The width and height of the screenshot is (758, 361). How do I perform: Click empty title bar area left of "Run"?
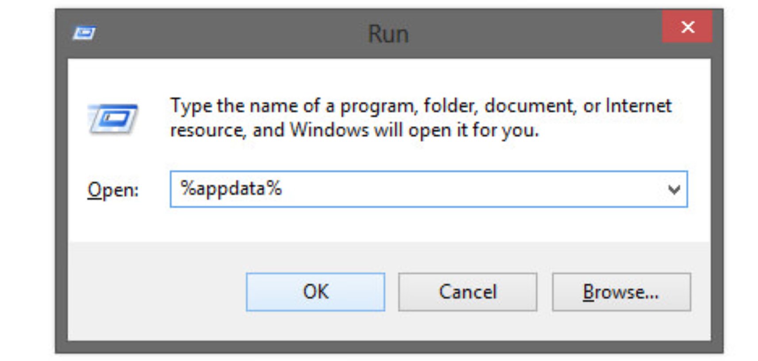pyautogui.click(x=221, y=34)
